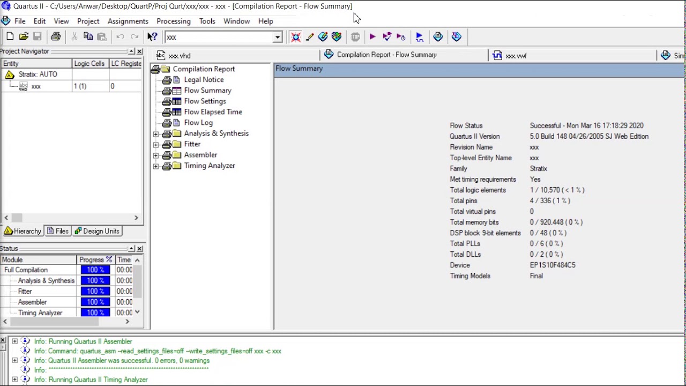Open the Window menu
This screenshot has height=386, width=686.
point(236,21)
